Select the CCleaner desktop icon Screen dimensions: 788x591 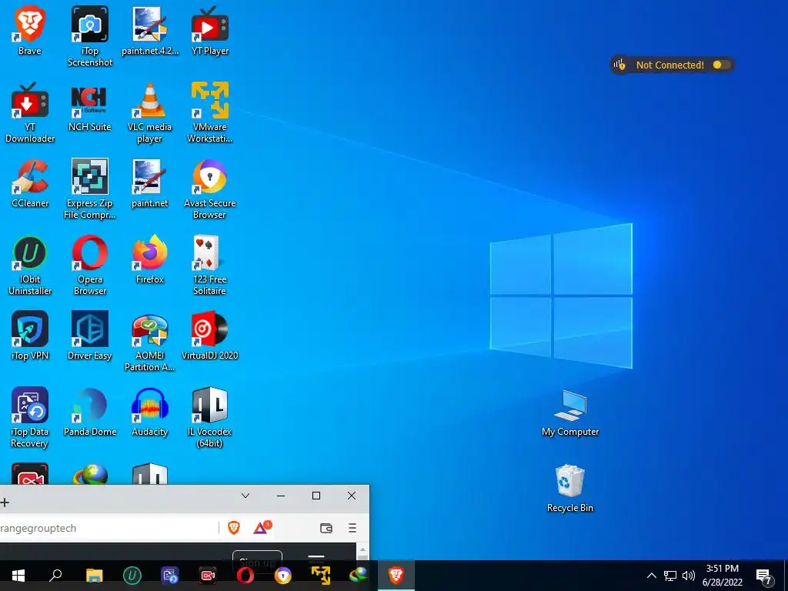pos(30,183)
